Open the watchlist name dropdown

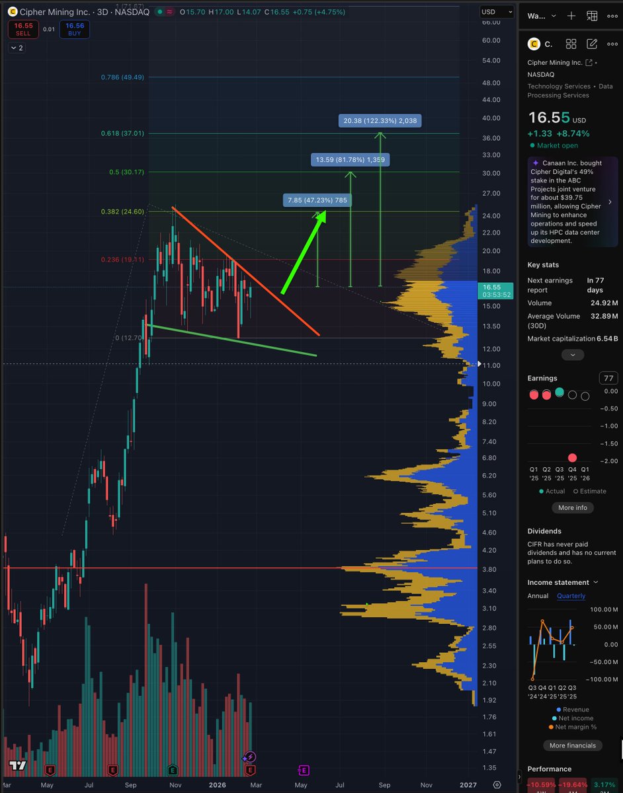point(540,17)
